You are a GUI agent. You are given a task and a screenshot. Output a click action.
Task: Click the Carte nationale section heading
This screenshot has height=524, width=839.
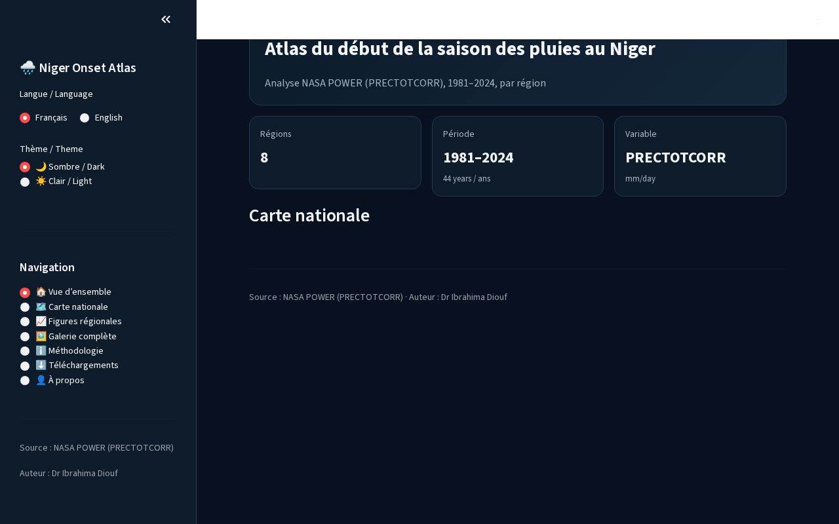(309, 215)
